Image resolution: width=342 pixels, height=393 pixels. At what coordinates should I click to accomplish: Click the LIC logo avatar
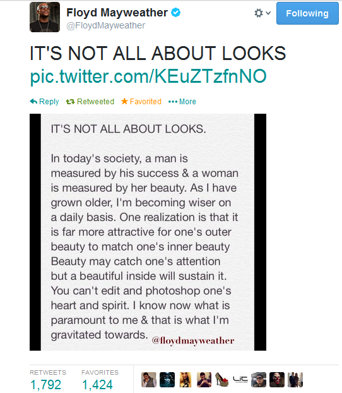click(240, 380)
